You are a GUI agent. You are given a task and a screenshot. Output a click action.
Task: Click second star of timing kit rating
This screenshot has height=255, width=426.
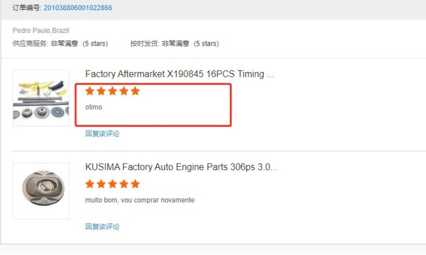tap(101, 91)
